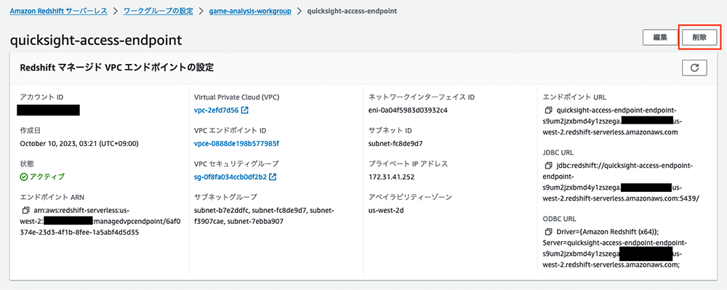Viewport: 727px width, 290px height.
Task: Click the アベイラビリティーゾーン label
Action: 410,197
